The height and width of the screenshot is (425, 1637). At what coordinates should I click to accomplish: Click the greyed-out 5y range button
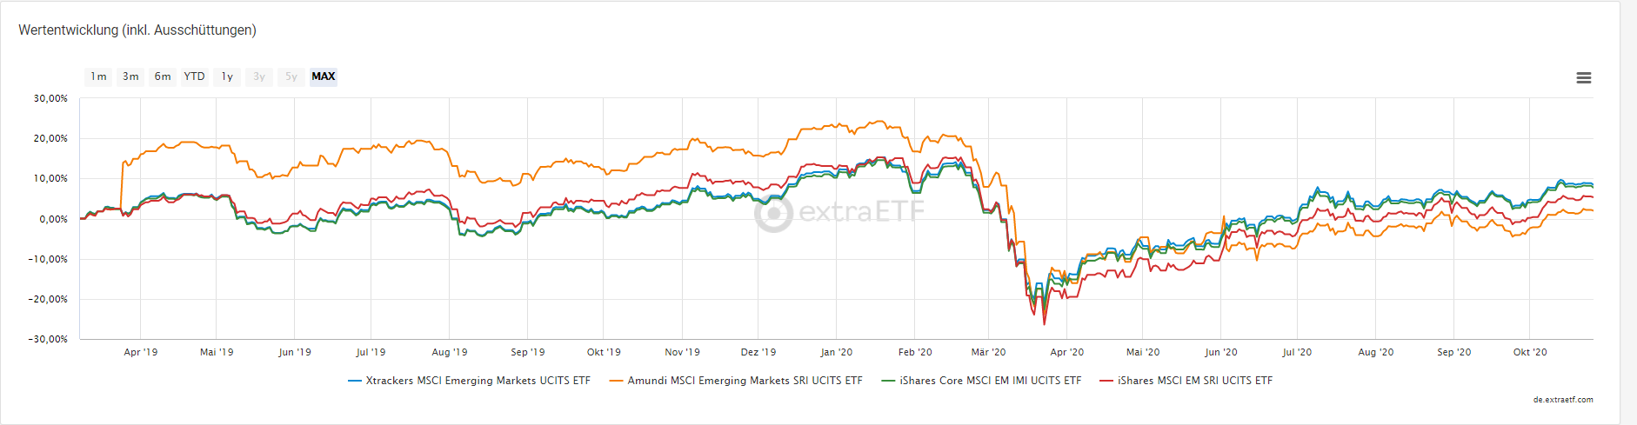291,76
